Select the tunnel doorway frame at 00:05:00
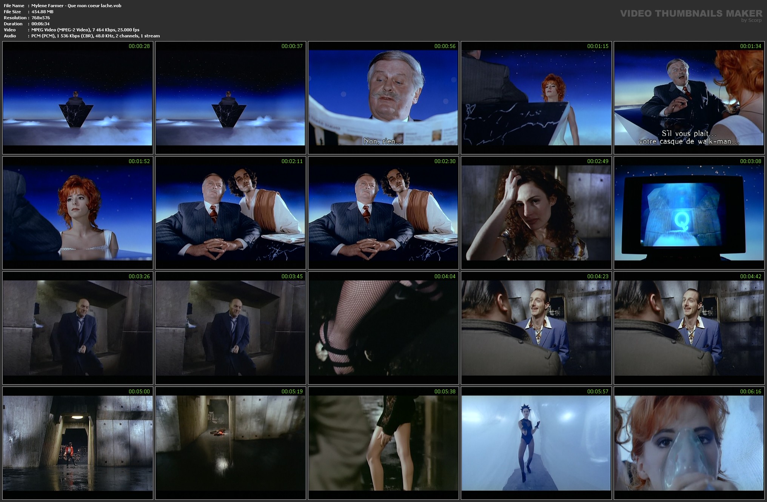 pyautogui.click(x=78, y=443)
